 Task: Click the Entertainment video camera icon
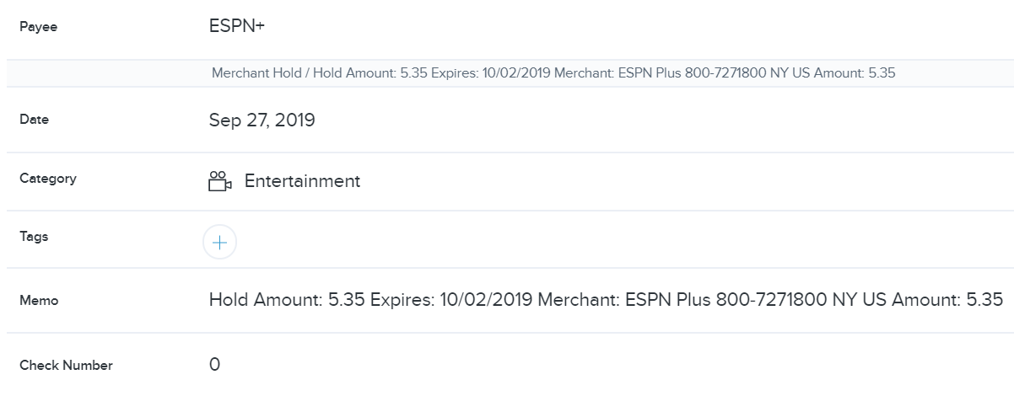tap(219, 181)
